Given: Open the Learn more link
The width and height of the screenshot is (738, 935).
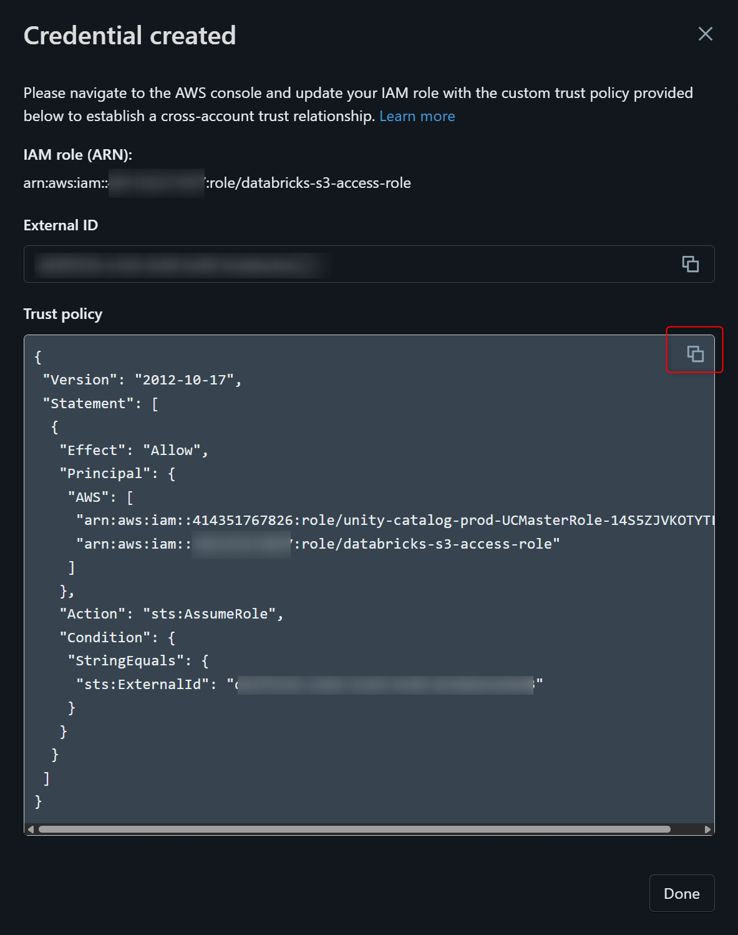Looking at the screenshot, I should [417, 116].
